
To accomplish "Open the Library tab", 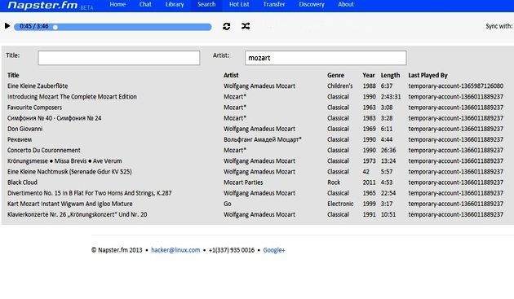I will pos(175,5).
